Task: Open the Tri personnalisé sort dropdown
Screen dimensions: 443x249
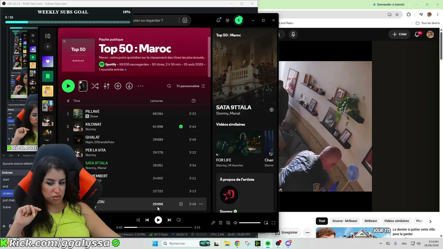Action: coord(191,86)
